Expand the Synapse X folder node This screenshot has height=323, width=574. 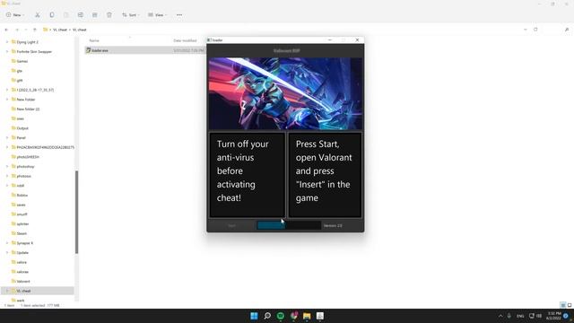pyautogui.click(x=7, y=243)
